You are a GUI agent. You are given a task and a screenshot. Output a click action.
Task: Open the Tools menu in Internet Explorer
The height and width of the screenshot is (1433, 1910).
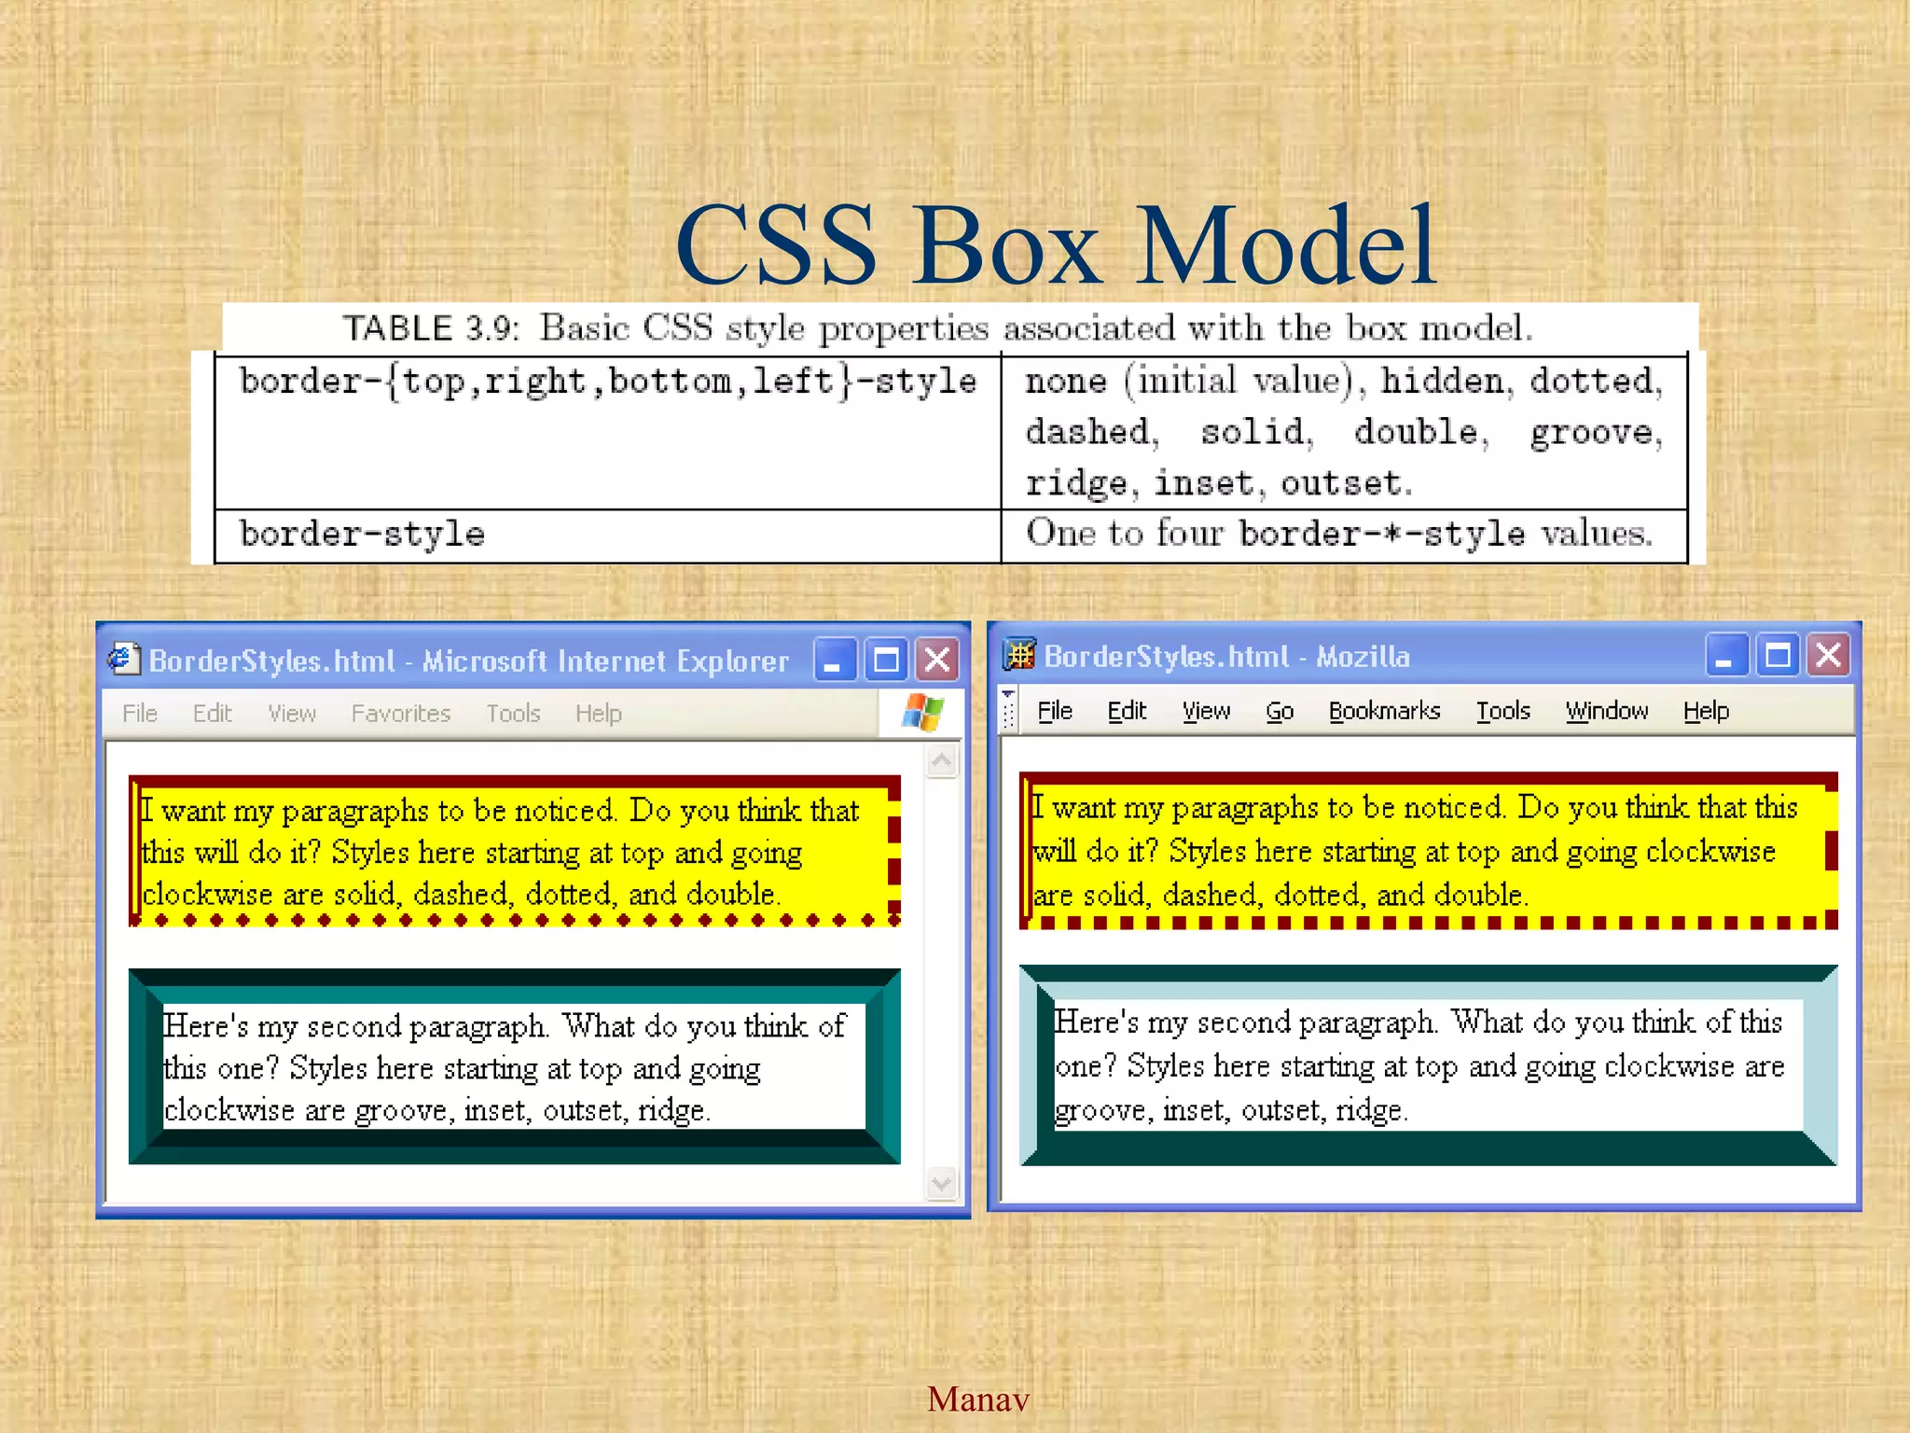(x=513, y=714)
